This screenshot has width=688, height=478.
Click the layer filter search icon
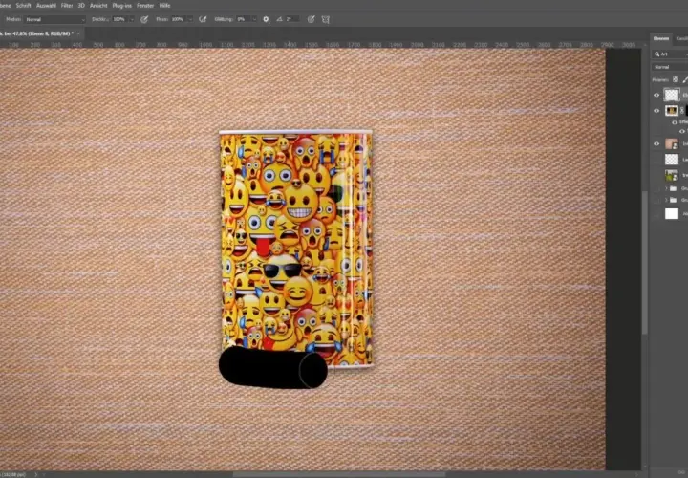coord(657,54)
